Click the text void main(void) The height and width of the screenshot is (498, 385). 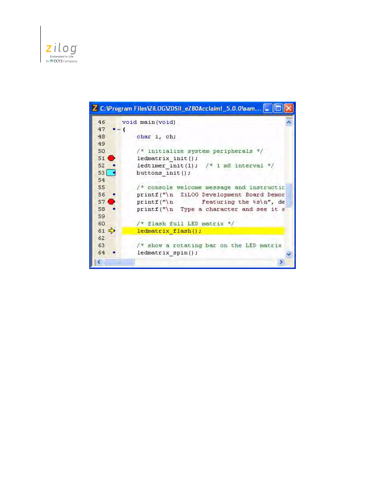pos(149,122)
